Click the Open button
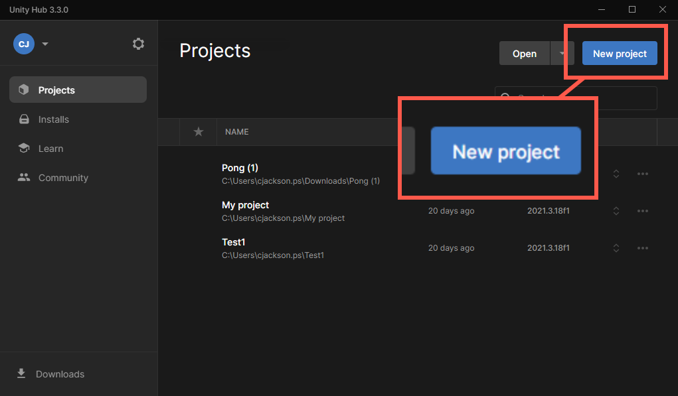Screen dimensions: 678x396 (525, 54)
